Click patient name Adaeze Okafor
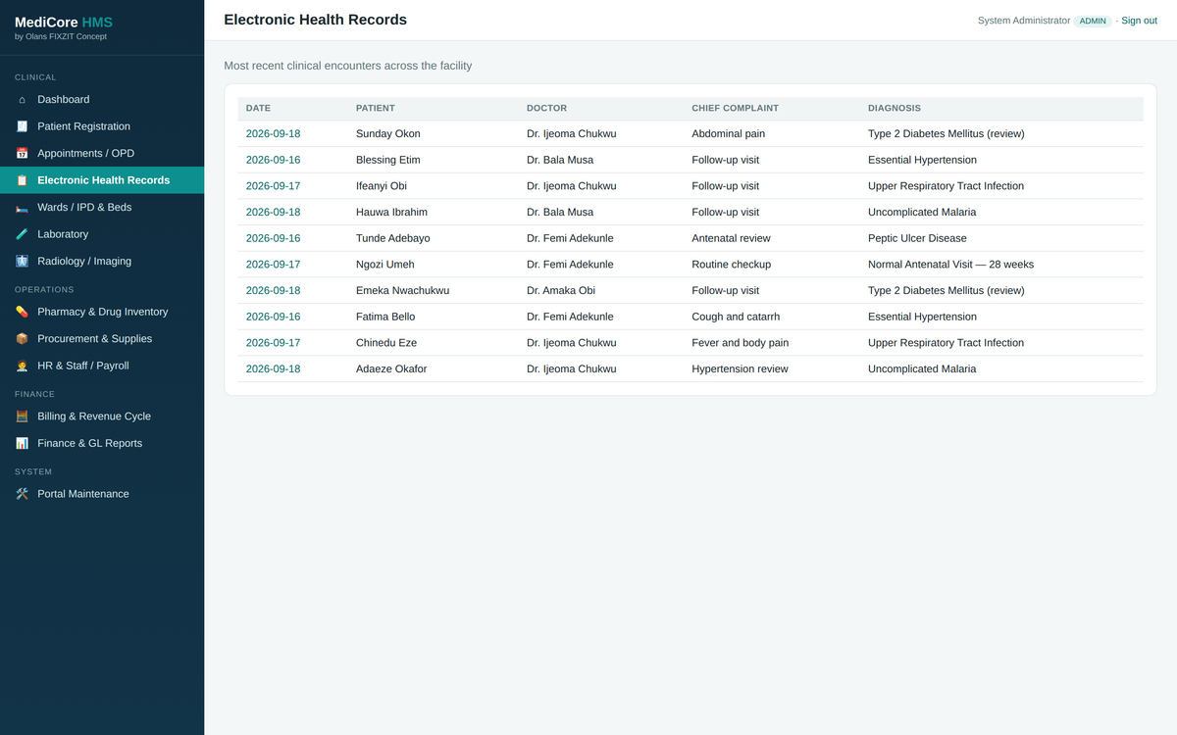1177x735 pixels. [391, 368]
